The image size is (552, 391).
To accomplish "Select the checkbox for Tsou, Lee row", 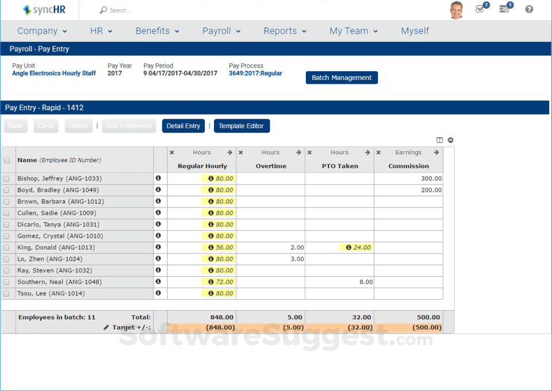I will point(7,293).
